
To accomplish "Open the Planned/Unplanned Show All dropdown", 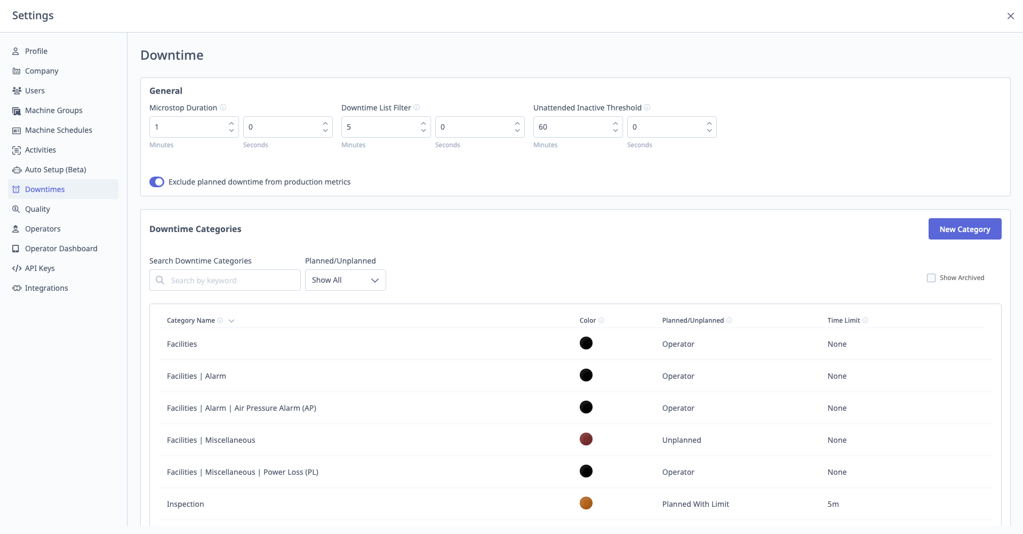I will [x=345, y=280].
